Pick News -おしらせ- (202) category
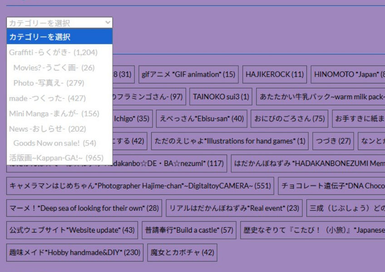 tap(59, 129)
